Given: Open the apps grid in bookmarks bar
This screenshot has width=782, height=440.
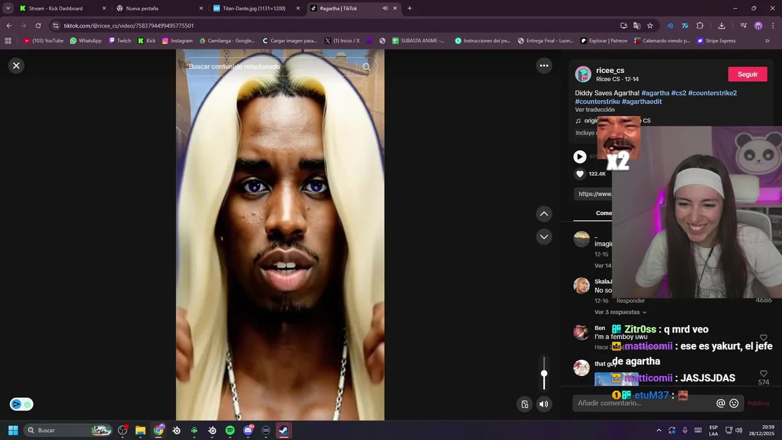Looking at the screenshot, I should click(x=8, y=41).
